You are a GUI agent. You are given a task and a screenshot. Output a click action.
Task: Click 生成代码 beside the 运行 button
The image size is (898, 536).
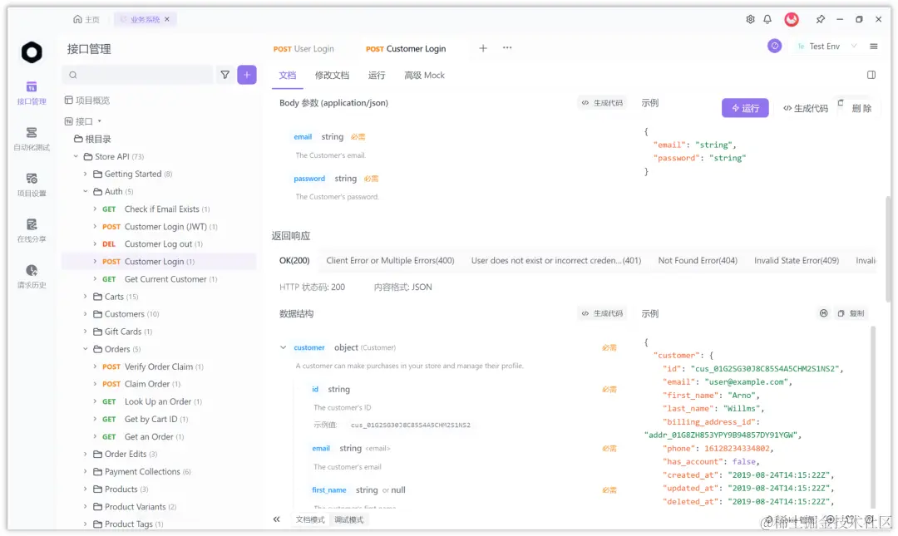[x=806, y=108]
